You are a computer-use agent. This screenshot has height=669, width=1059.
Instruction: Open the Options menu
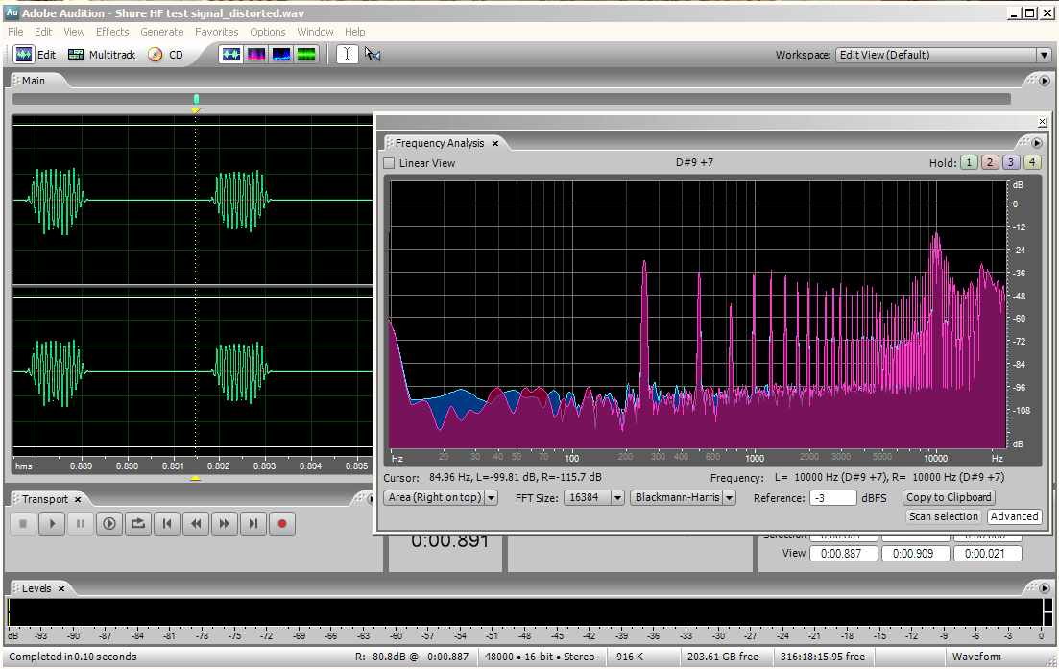point(268,32)
